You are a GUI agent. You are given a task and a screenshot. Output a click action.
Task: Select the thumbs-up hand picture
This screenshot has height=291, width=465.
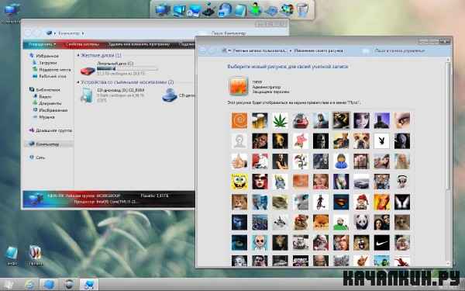click(239, 161)
